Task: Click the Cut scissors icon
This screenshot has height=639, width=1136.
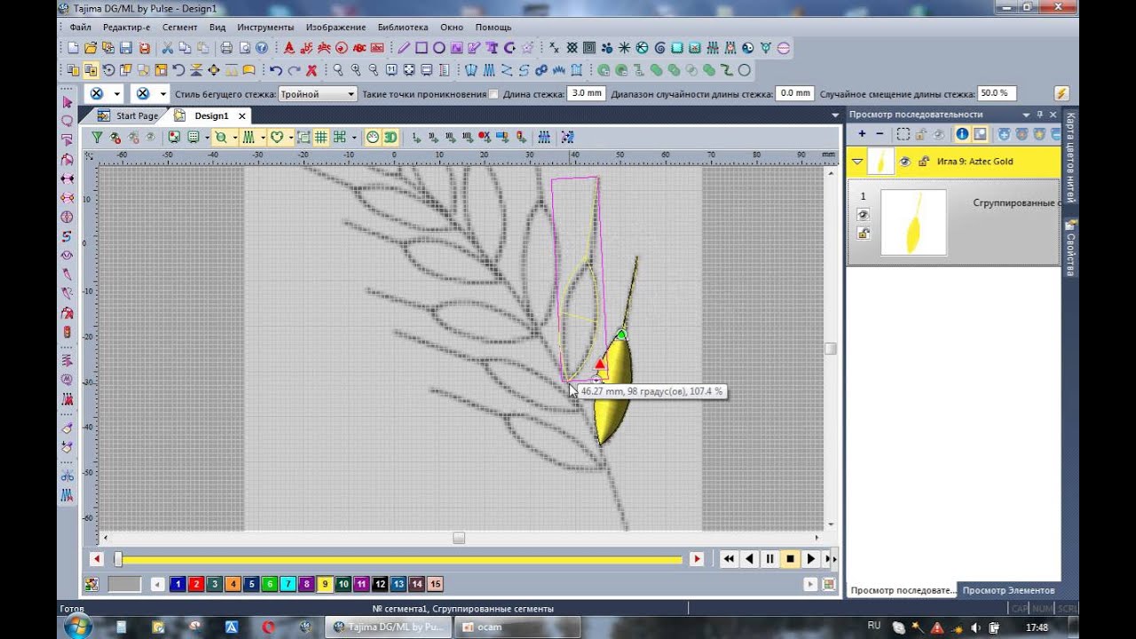Action: 167,48
